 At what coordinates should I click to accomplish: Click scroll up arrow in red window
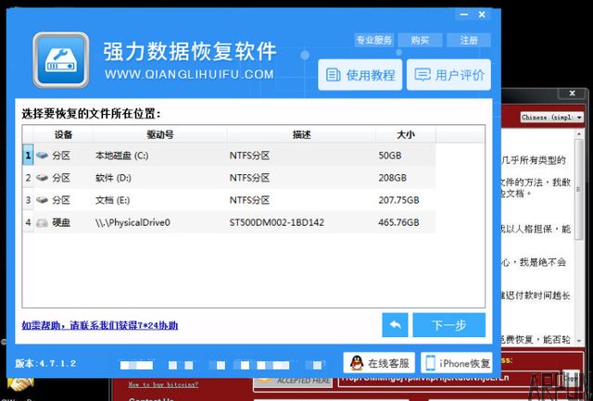click(x=579, y=133)
